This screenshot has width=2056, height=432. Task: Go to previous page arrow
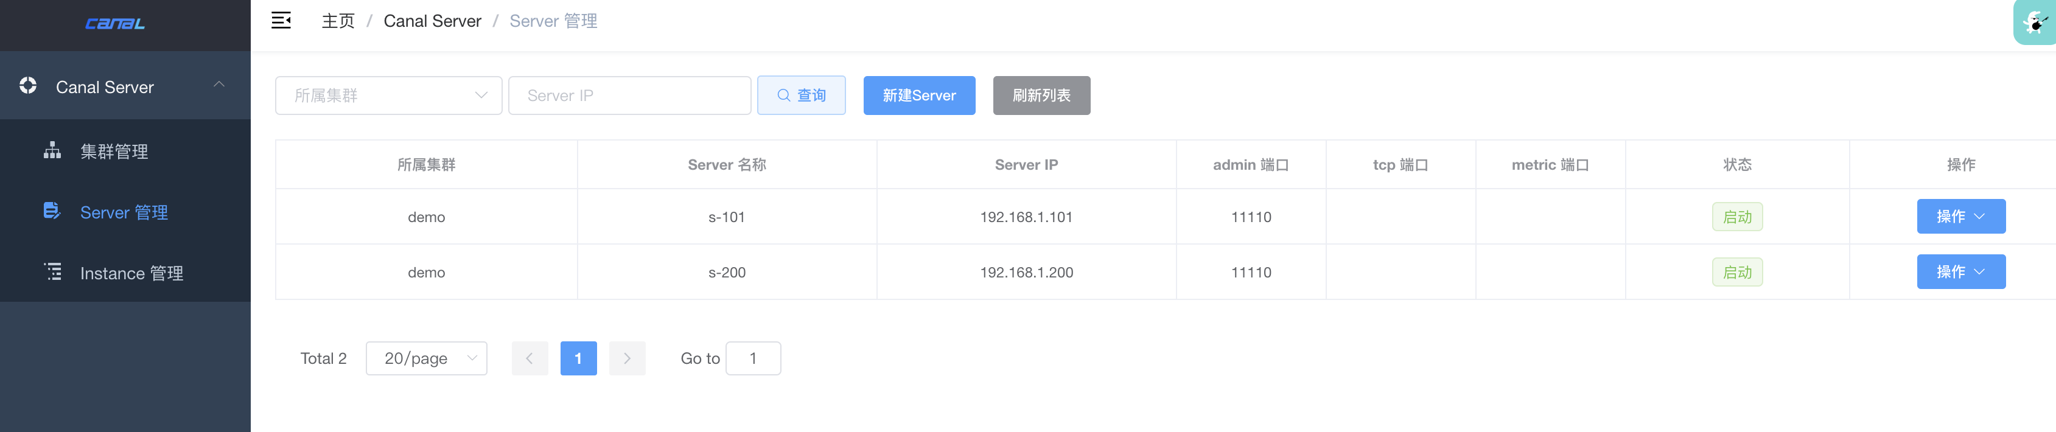[x=529, y=358]
